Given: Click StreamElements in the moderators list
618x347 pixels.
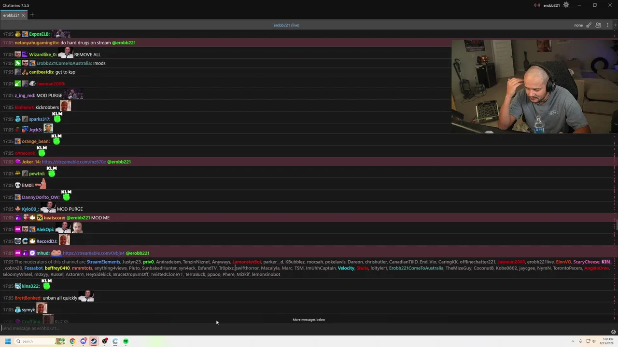Looking at the screenshot, I should (x=103, y=262).
